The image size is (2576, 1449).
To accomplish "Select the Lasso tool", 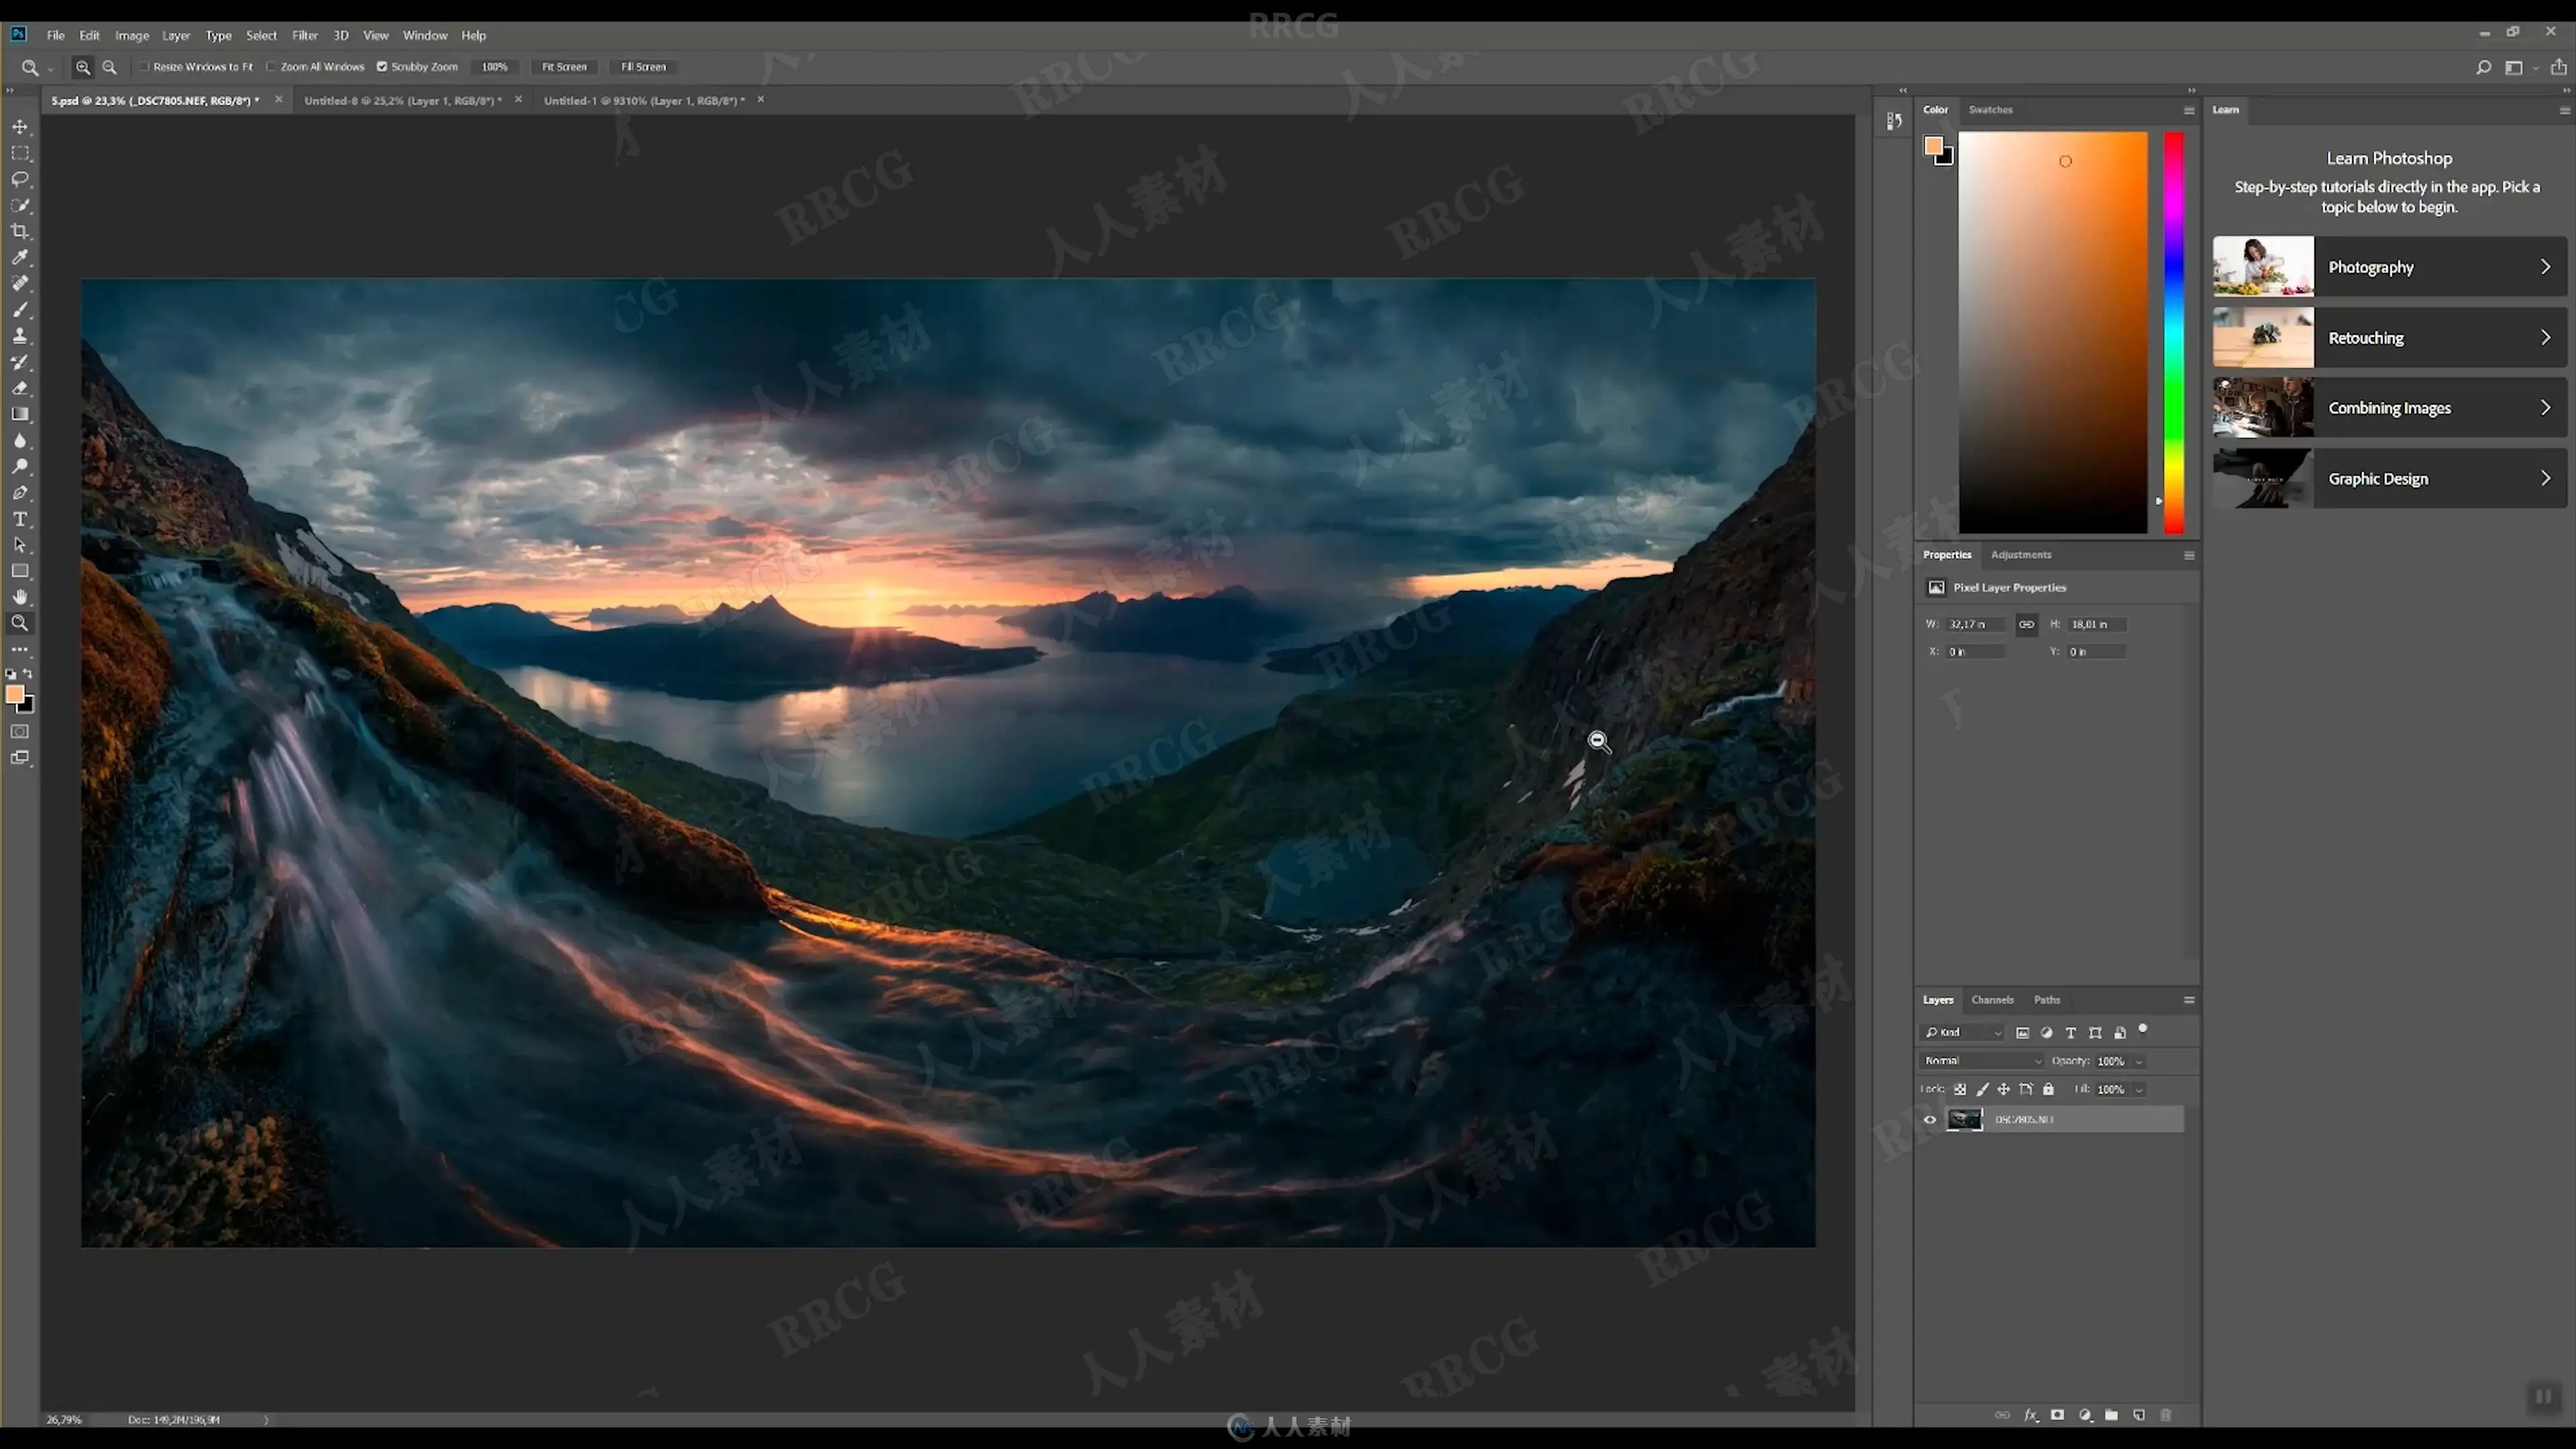I will 20,179.
